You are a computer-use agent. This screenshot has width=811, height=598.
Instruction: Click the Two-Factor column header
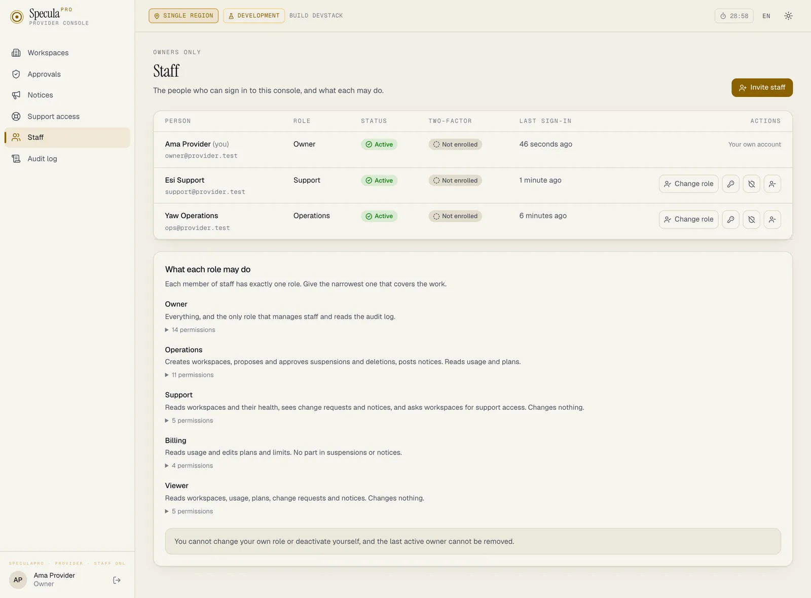point(450,121)
